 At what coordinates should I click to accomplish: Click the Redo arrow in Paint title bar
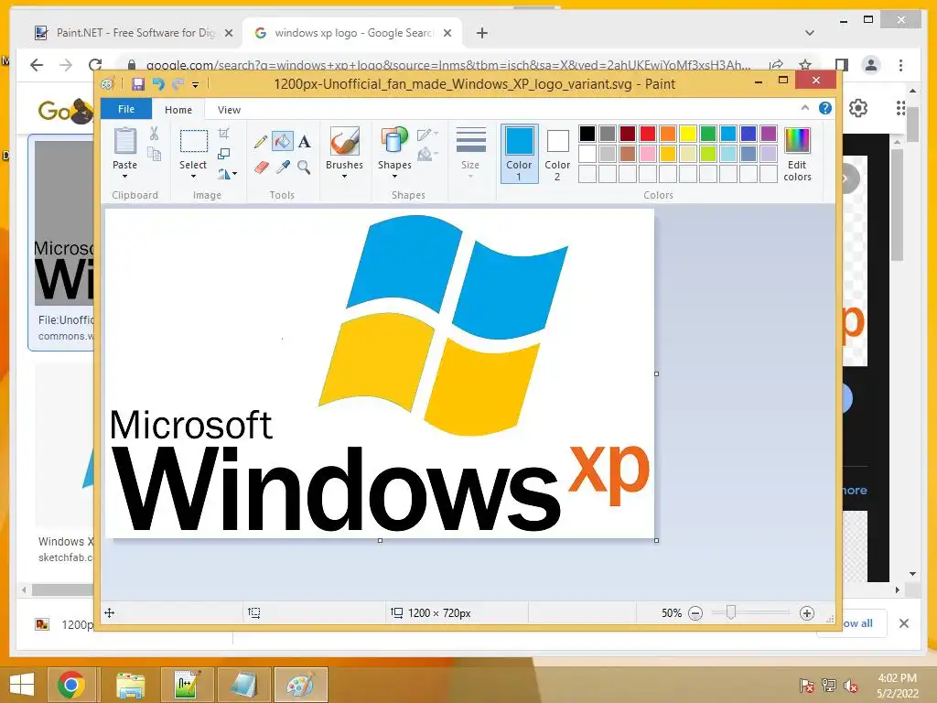[x=178, y=84]
